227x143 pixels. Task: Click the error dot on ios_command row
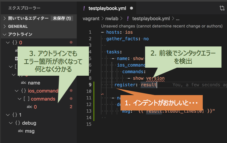71,91
